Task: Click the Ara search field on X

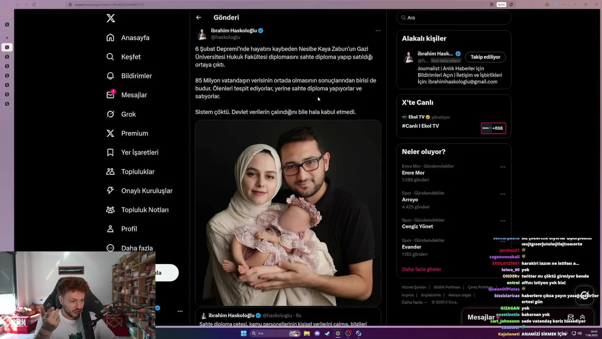Action: tap(454, 17)
